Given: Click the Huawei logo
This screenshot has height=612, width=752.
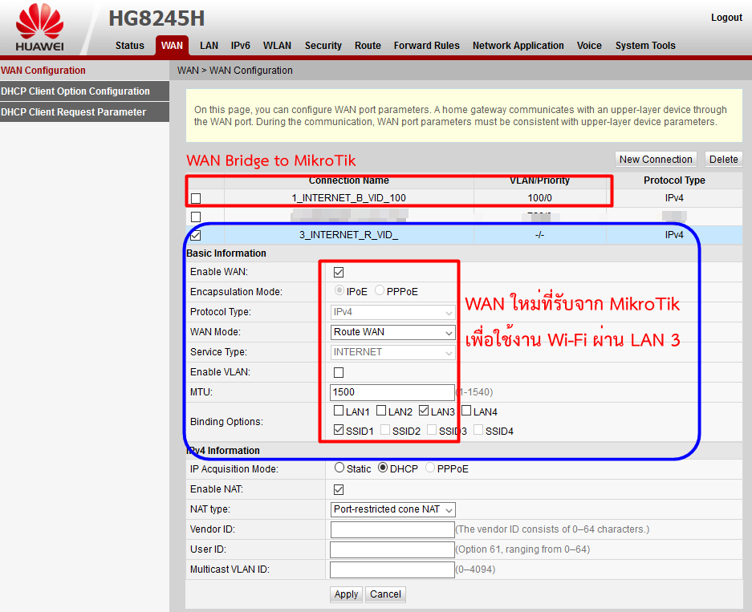Looking at the screenshot, I should pos(39,28).
